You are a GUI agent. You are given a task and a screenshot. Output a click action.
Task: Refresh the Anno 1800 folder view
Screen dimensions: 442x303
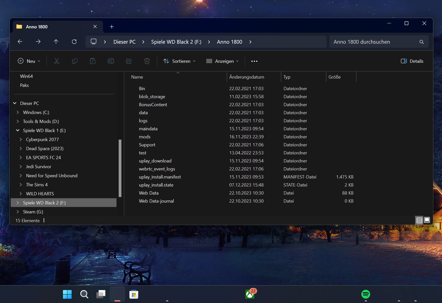click(x=74, y=42)
